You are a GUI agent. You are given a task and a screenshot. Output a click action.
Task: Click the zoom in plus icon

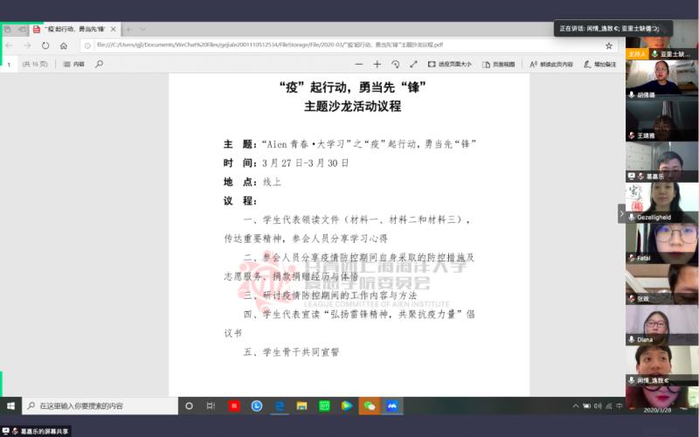pos(377,64)
